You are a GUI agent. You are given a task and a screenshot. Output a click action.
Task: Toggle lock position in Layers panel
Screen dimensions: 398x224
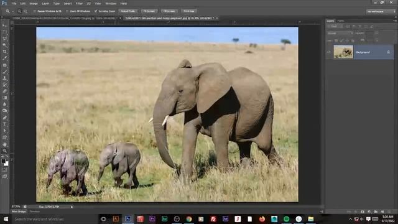pyautogui.click(x=347, y=40)
